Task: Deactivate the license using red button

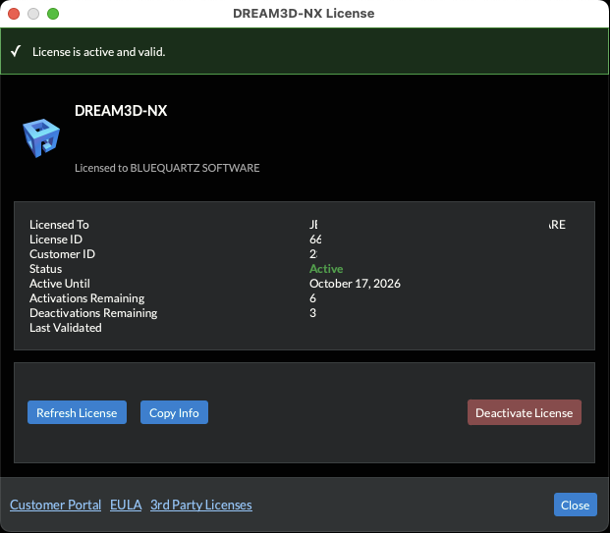Action: (x=524, y=412)
